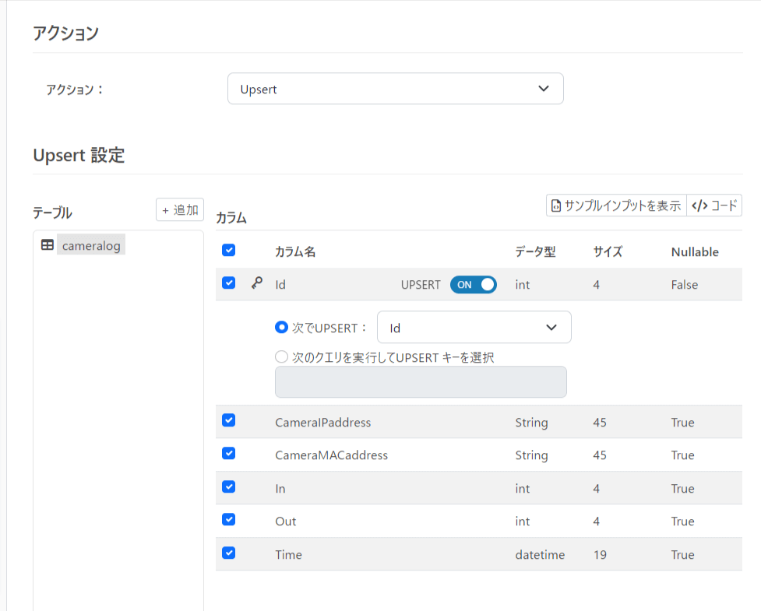Uncheck the Id column checkbox

click(228, 283)
